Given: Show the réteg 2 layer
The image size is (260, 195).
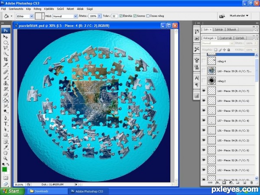Looking at the screenshot, I should tap(204, 81).
